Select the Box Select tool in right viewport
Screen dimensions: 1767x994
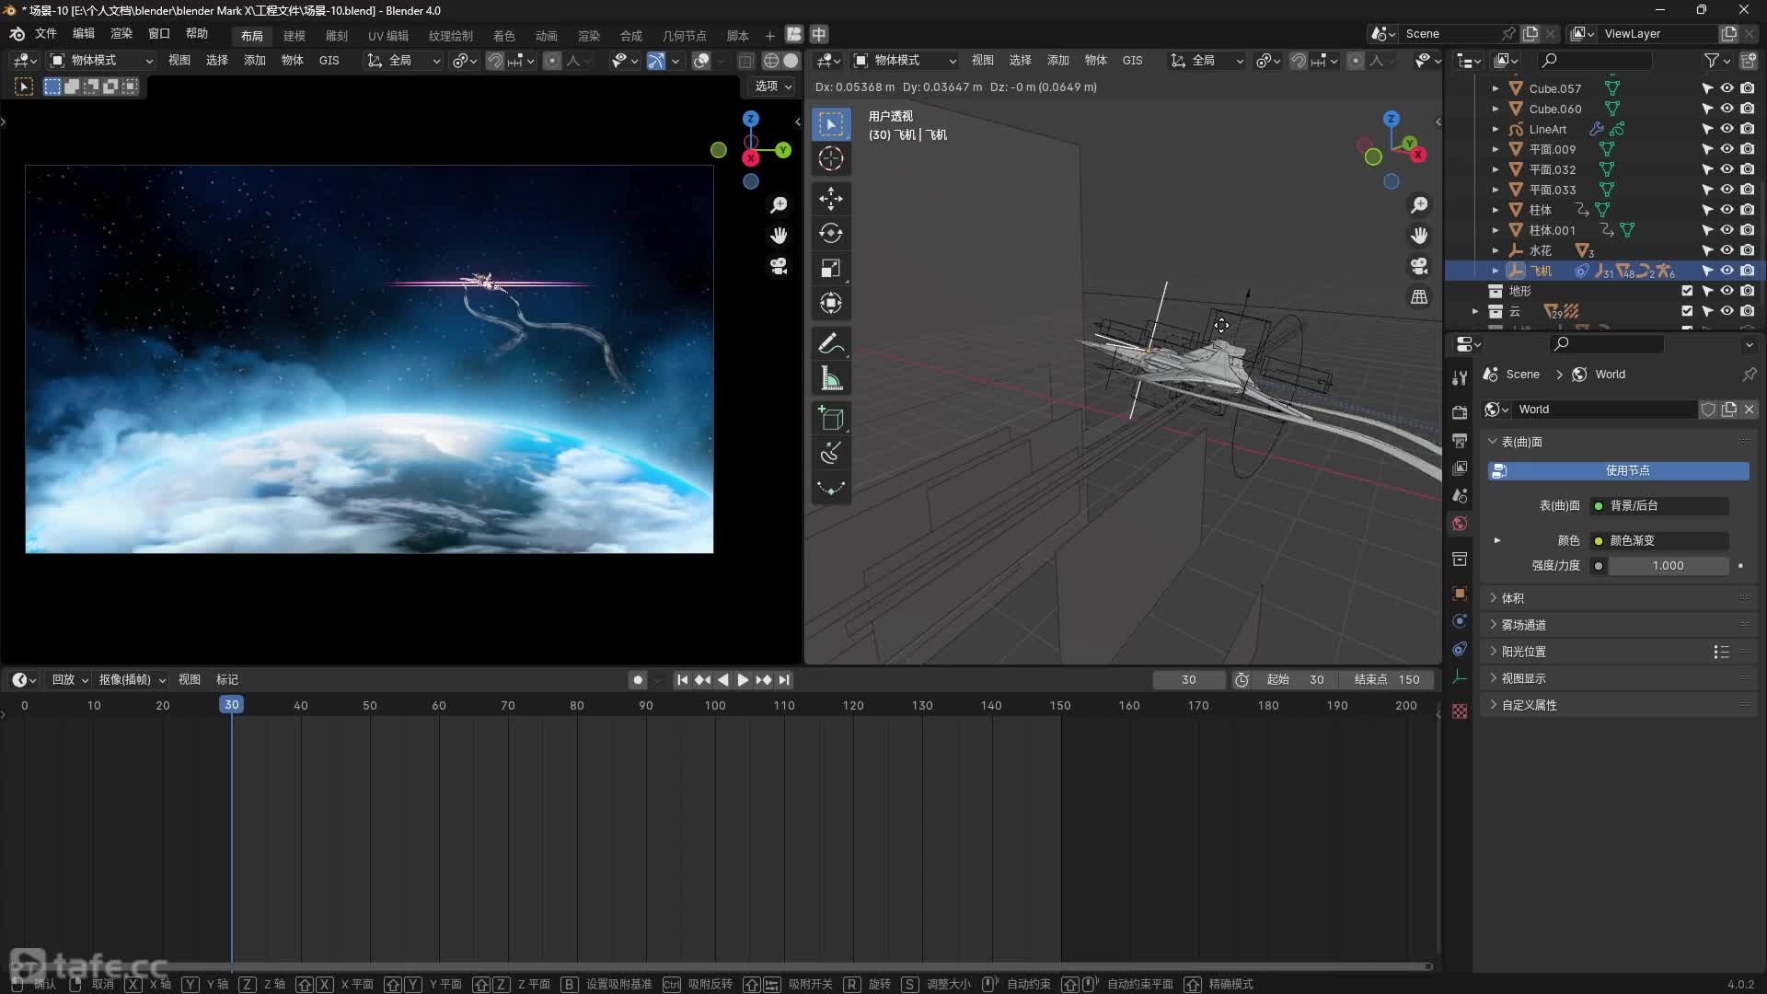(830, 124)
